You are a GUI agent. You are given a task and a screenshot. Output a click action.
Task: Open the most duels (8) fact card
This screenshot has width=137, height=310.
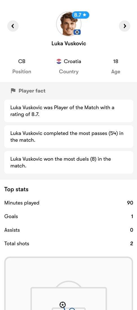68,162
